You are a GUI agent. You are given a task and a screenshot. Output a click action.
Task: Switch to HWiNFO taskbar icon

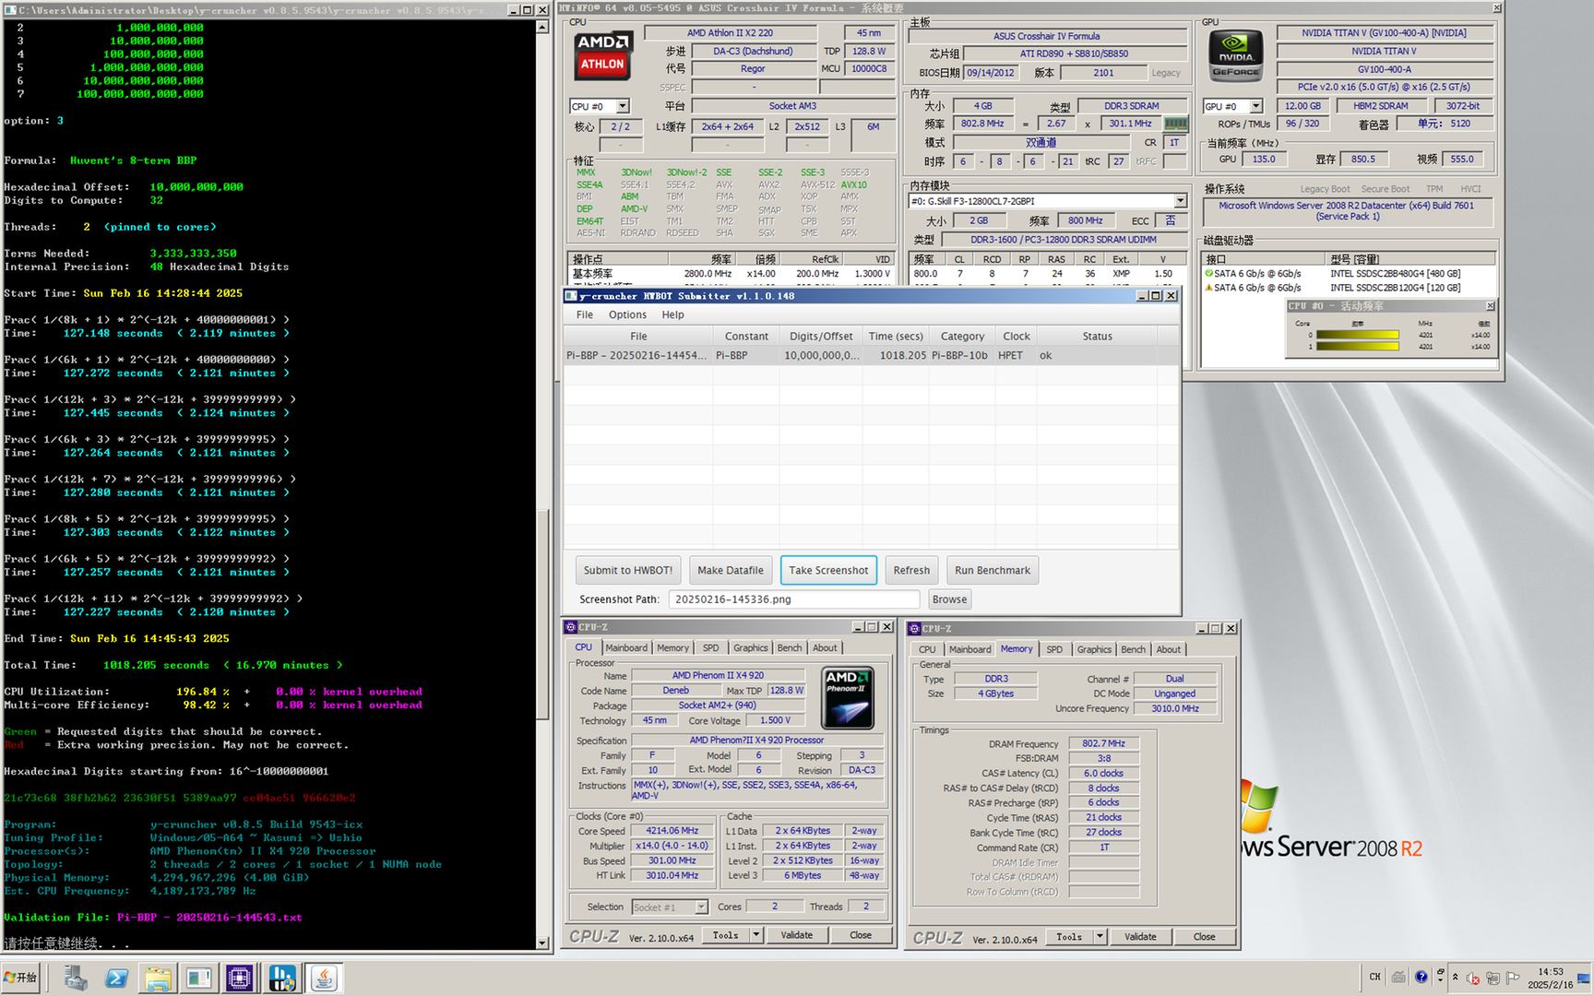tap(282, 978)
